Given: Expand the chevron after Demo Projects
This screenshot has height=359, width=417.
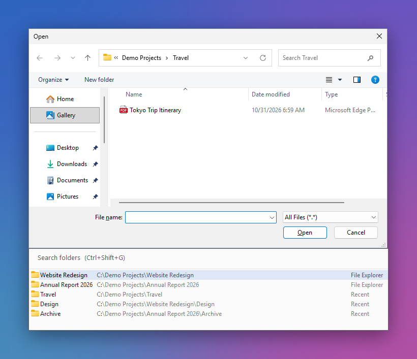Looking at the screenshot, I should (x=167, y=58).
